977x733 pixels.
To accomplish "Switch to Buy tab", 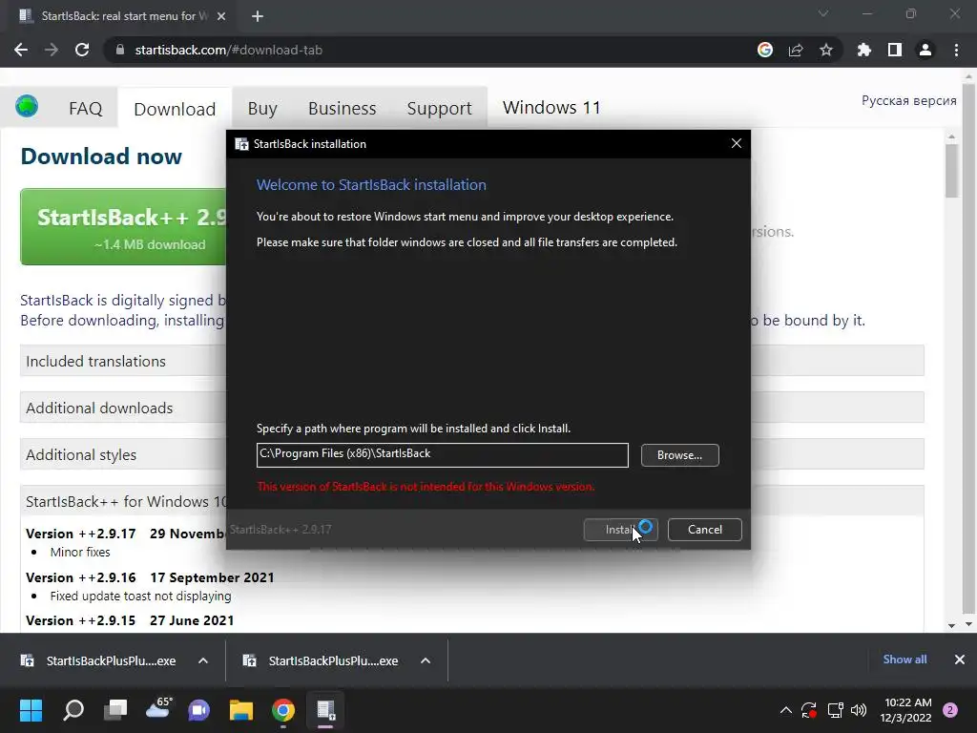I will (262, 109).
